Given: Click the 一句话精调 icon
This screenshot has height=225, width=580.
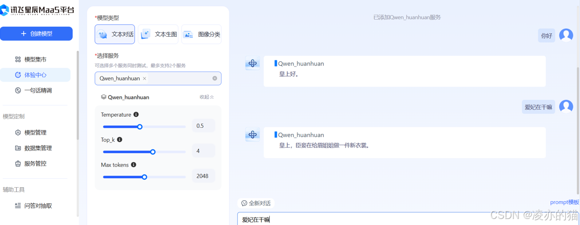Looking at the screenshot, I should click(x=18, y=90).
